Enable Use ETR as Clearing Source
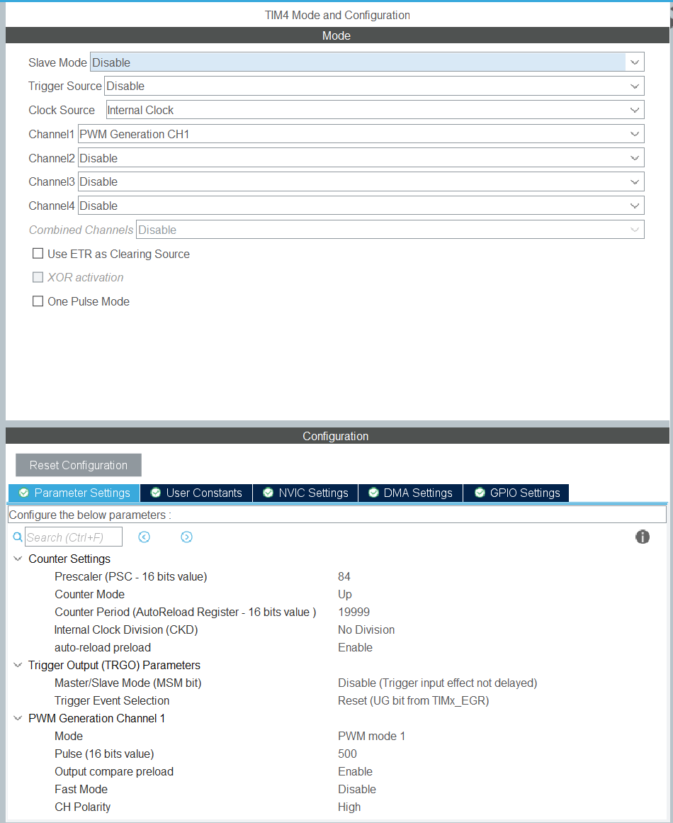Viewport: 673px width, 823px height. coord(38,254)
